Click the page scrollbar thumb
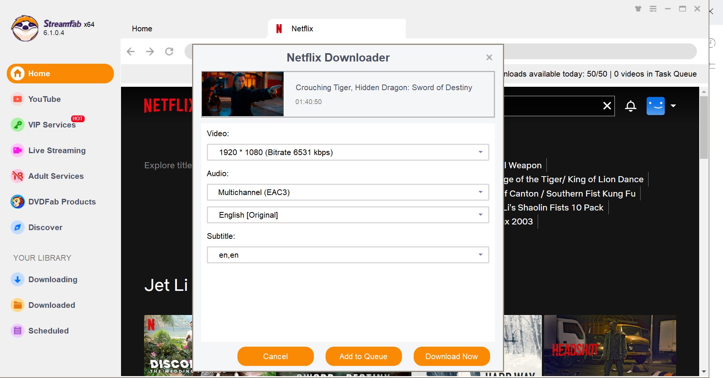This screenshot has height=378, width=723. click(x=704, y=128)
